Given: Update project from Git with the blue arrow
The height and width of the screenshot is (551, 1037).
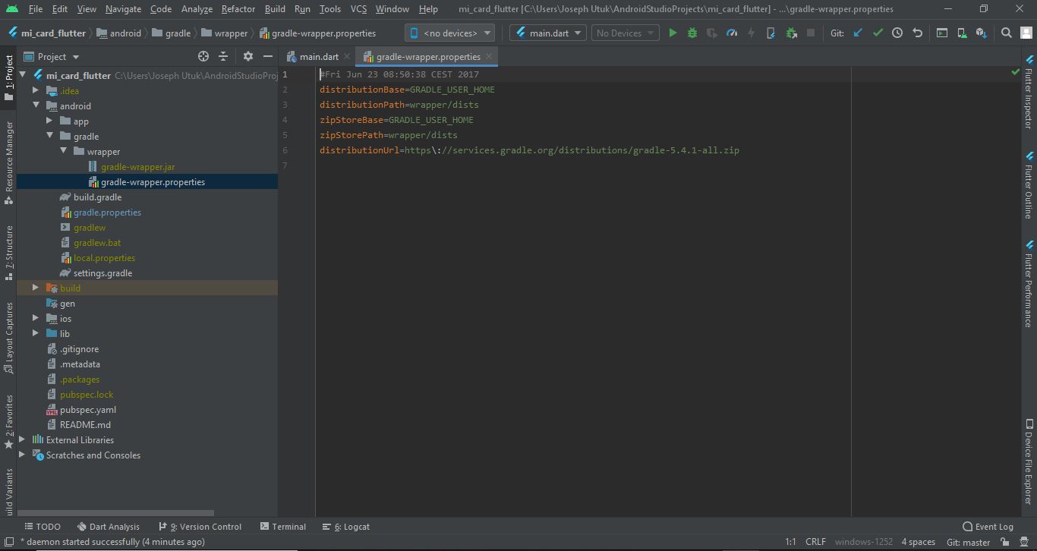Looking at the screenshot, I should pos(859,33).
